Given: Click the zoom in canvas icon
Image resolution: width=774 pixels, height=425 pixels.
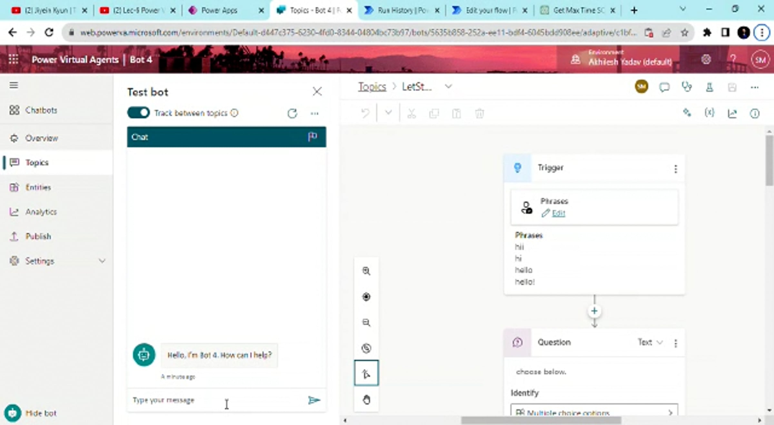Looking at the screenshot, I should [x=366, y=271].
